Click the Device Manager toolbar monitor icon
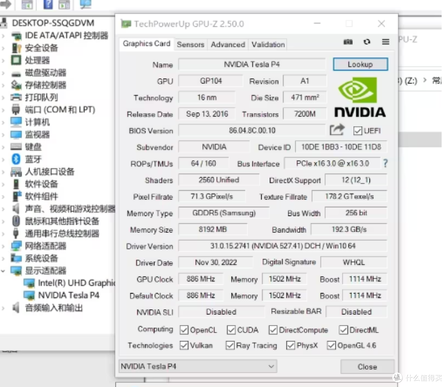446x387 pixels. tap(85, 4)
